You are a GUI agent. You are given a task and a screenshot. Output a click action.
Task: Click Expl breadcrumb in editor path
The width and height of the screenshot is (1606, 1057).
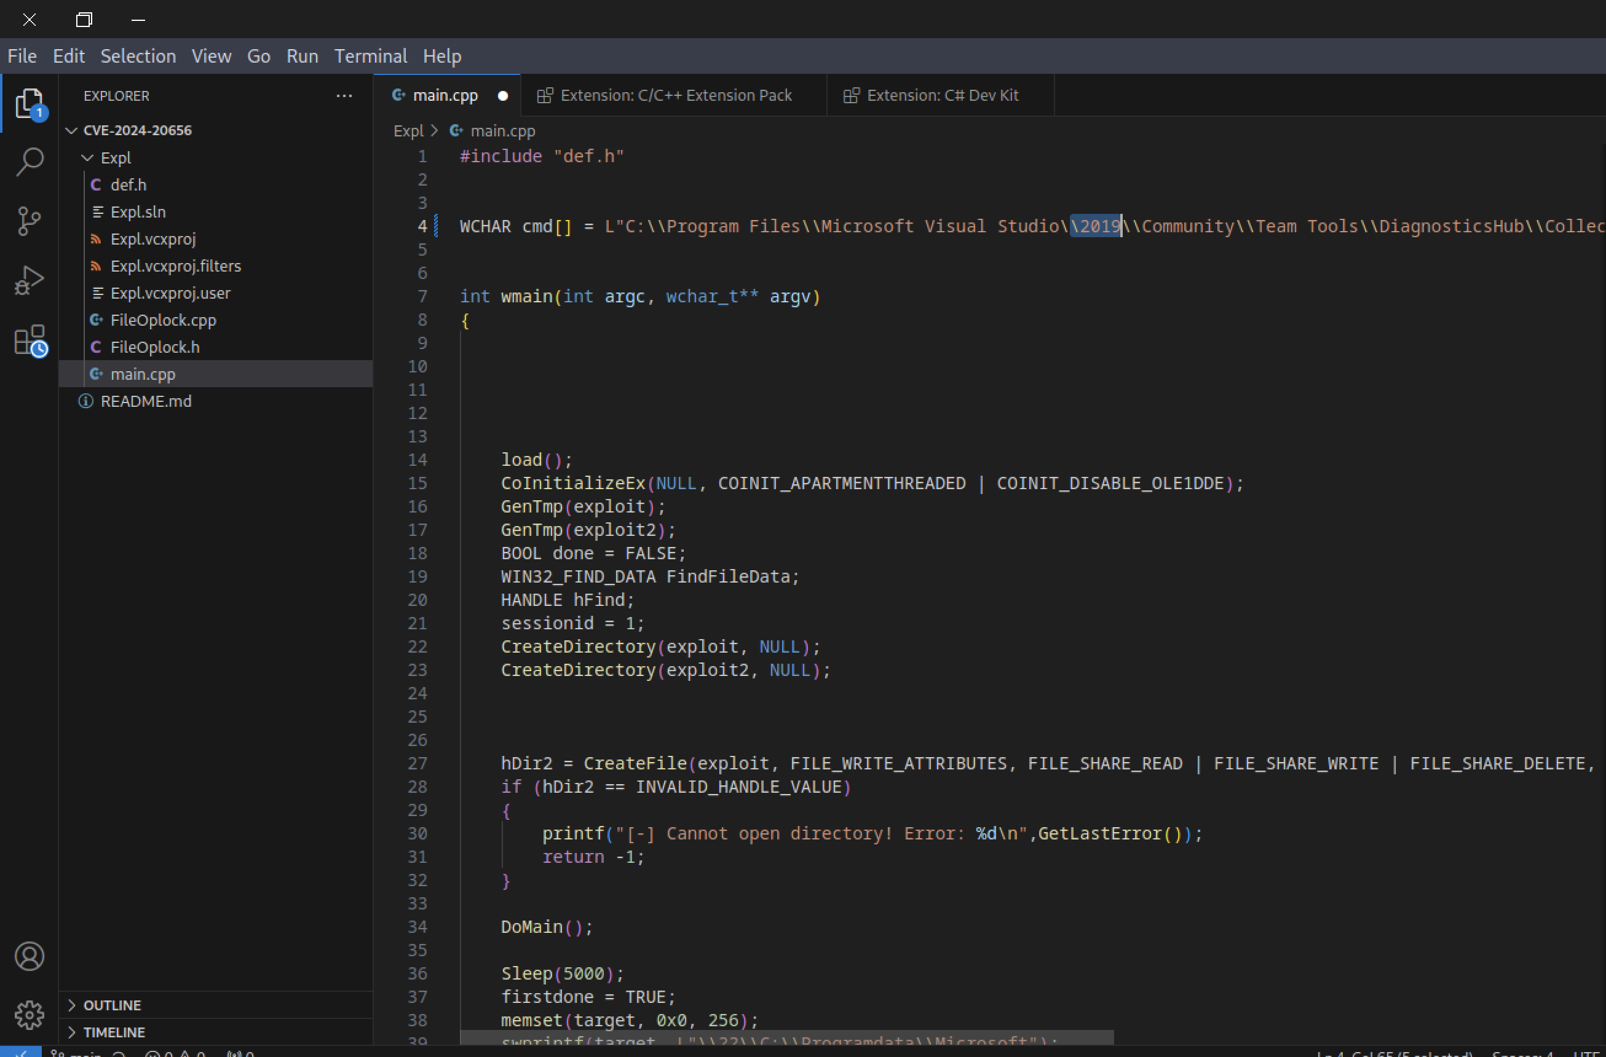click(408, 131)
